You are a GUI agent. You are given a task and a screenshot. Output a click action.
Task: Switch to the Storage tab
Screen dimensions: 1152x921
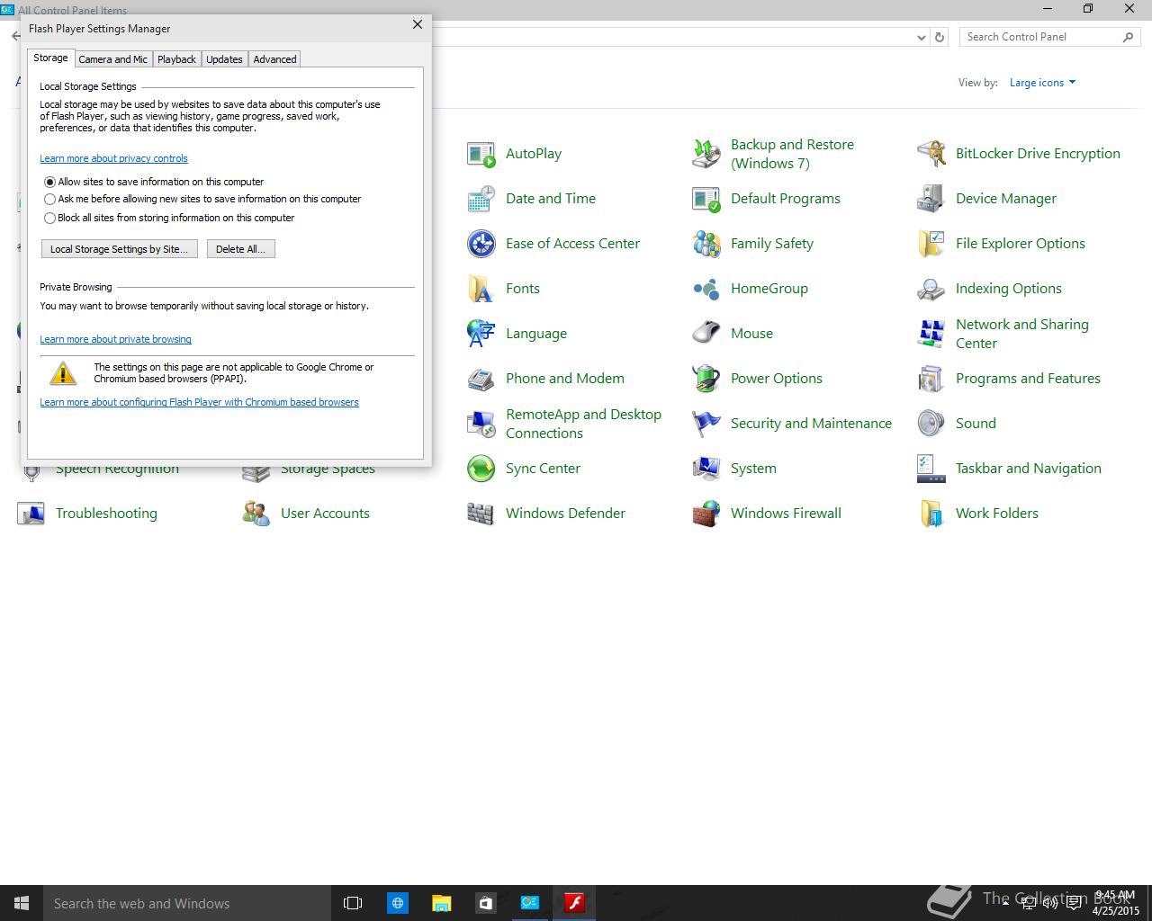pyautogui.click(x=50, y=58)
